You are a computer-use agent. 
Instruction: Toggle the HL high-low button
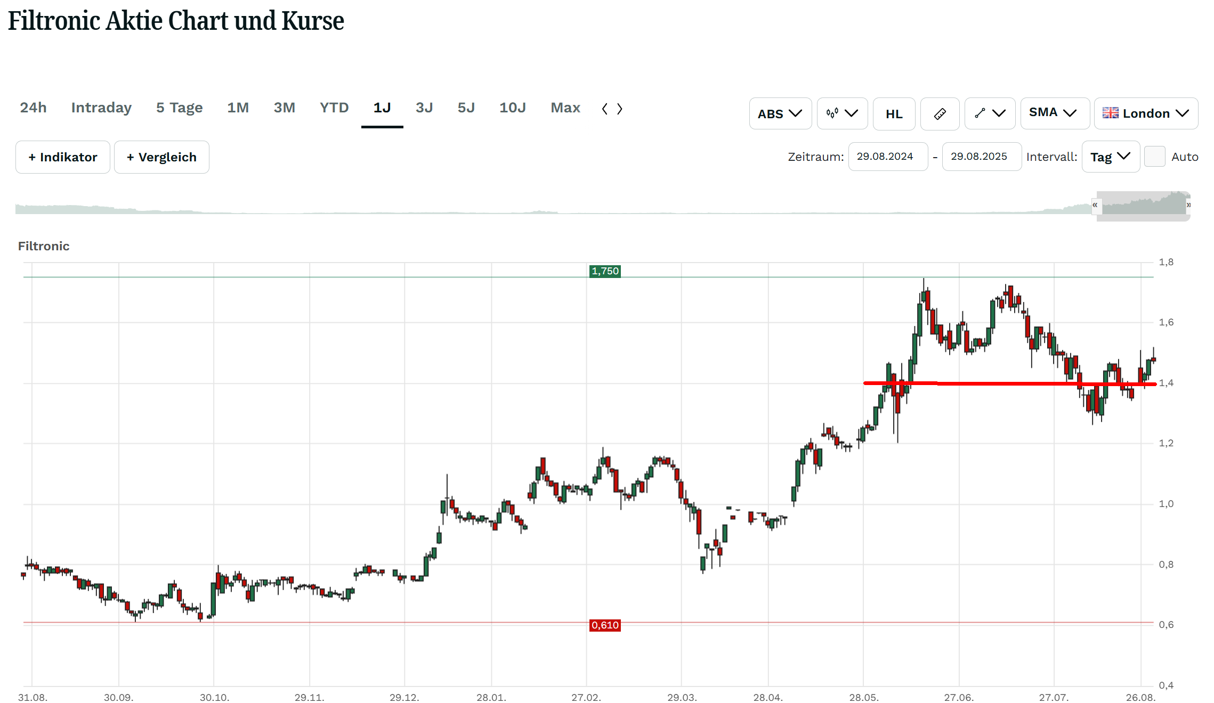(x=894, y=113)
